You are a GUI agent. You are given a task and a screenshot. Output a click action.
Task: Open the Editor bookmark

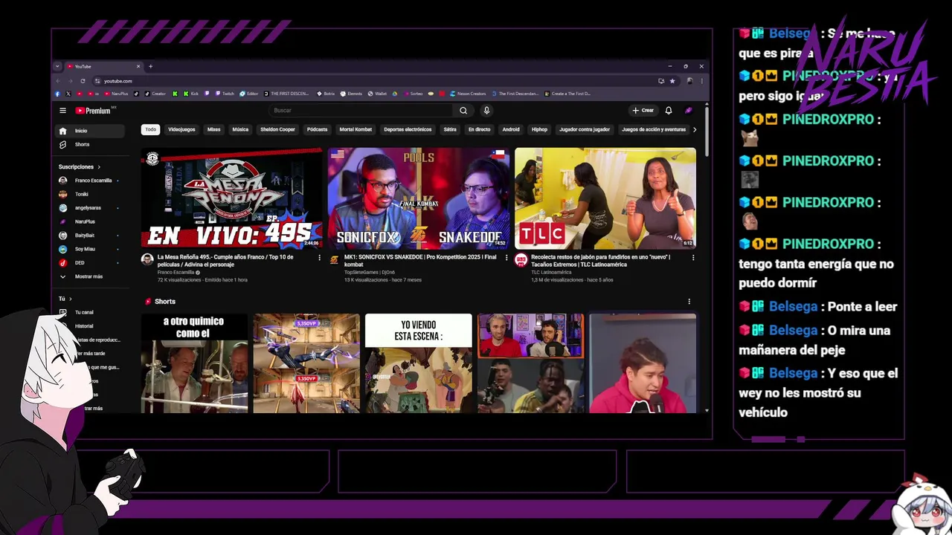(248, 94)
